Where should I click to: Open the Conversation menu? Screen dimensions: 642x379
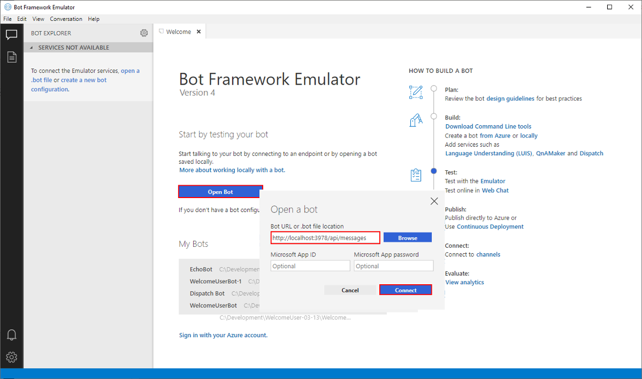[x=66, y=19]
